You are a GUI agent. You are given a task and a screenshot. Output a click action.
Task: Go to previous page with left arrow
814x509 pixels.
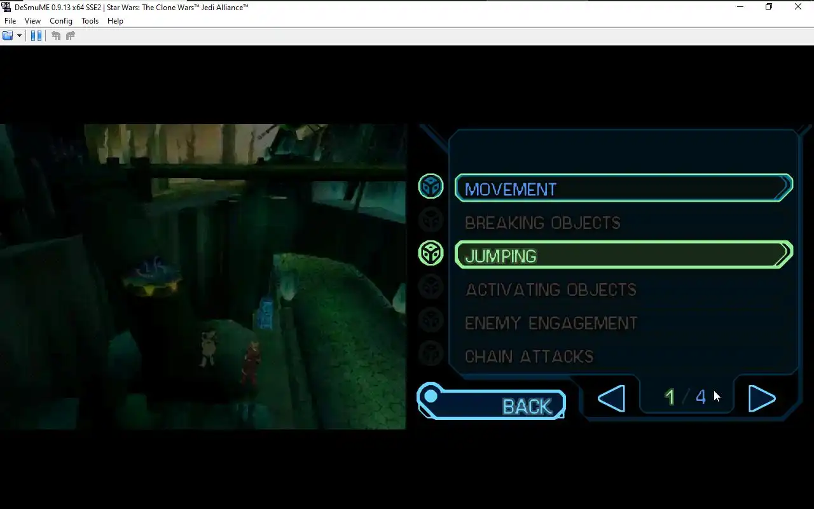611,398
